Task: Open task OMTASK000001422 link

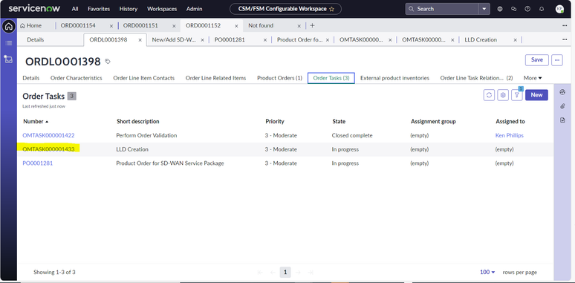Action: coord(48,135)
